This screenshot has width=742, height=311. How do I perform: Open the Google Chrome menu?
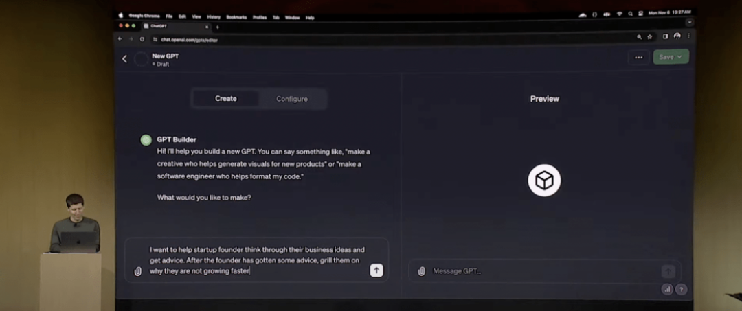(144, 16)
